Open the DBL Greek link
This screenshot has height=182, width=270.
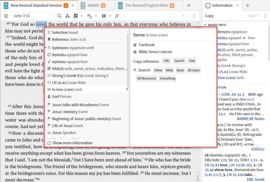click(256, 180)
